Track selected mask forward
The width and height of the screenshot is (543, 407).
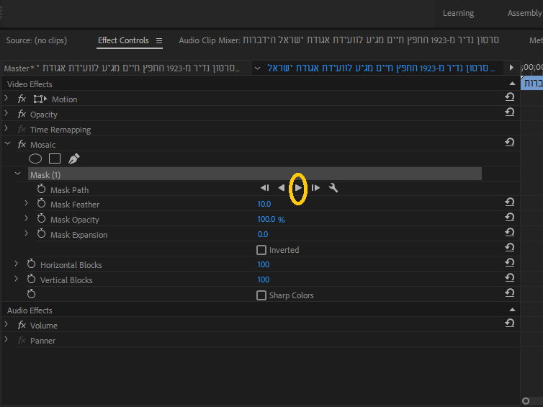click(298, 188)
